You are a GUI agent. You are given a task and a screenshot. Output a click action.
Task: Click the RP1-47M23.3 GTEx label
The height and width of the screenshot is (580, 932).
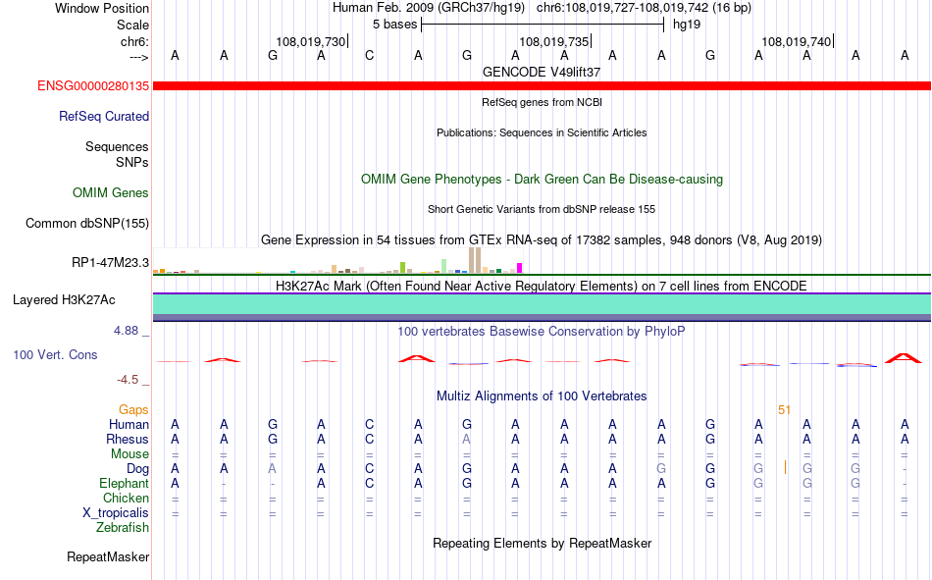tap(110, 262)
